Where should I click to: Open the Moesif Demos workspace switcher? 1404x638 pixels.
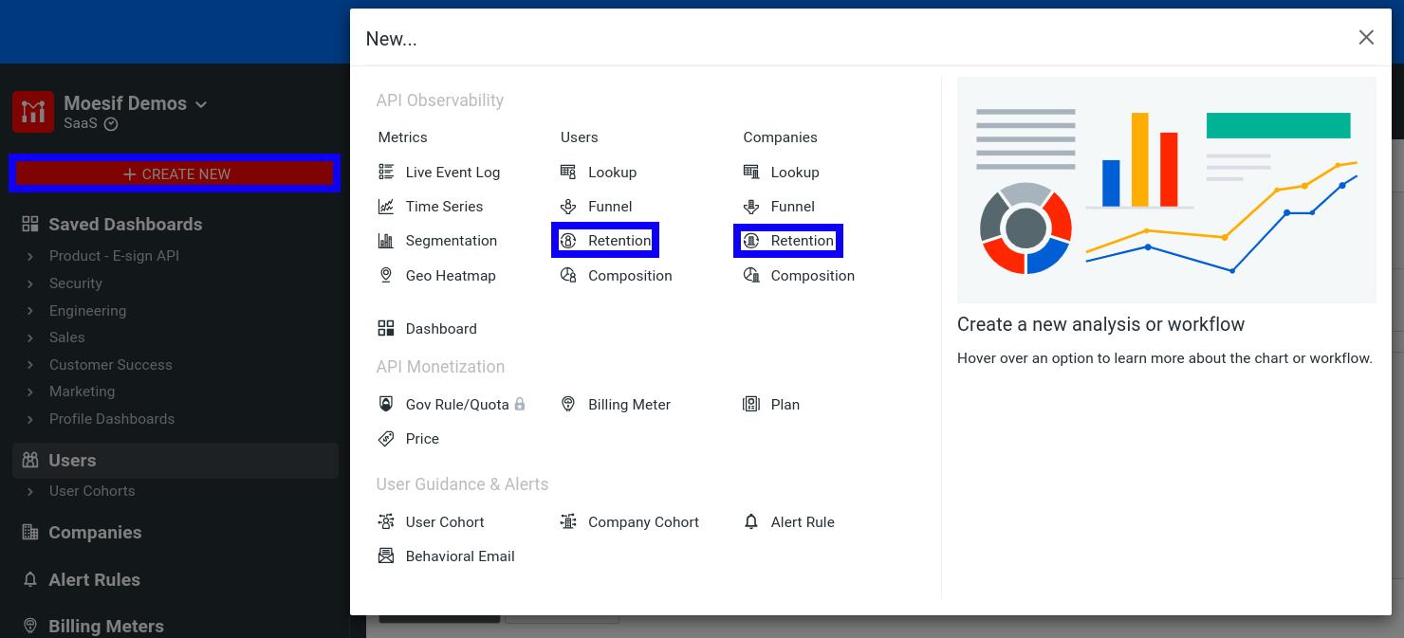click(x=135, y=103)
